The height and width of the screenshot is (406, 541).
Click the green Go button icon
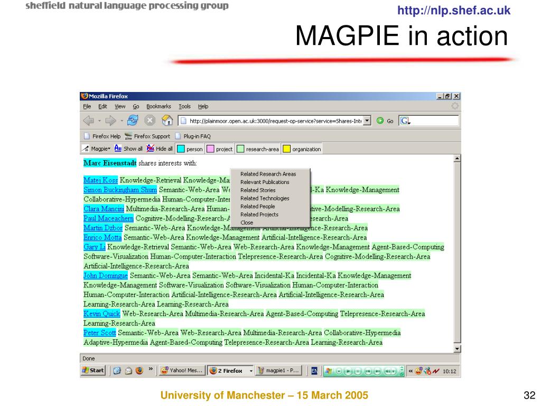click(x=380, y=121)
